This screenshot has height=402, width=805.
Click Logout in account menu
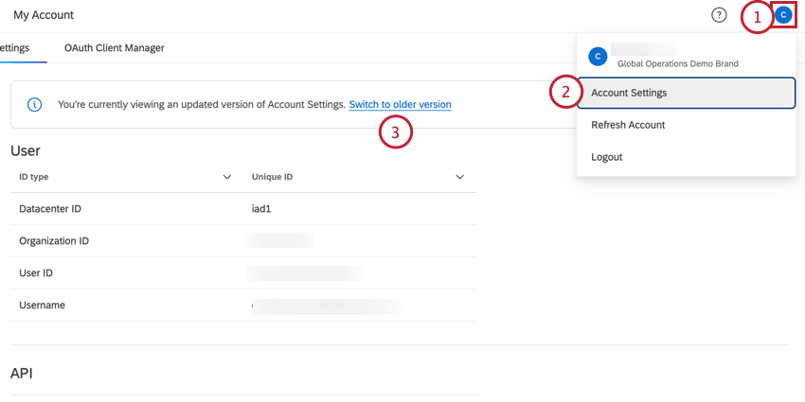click(x=607, y=157)
